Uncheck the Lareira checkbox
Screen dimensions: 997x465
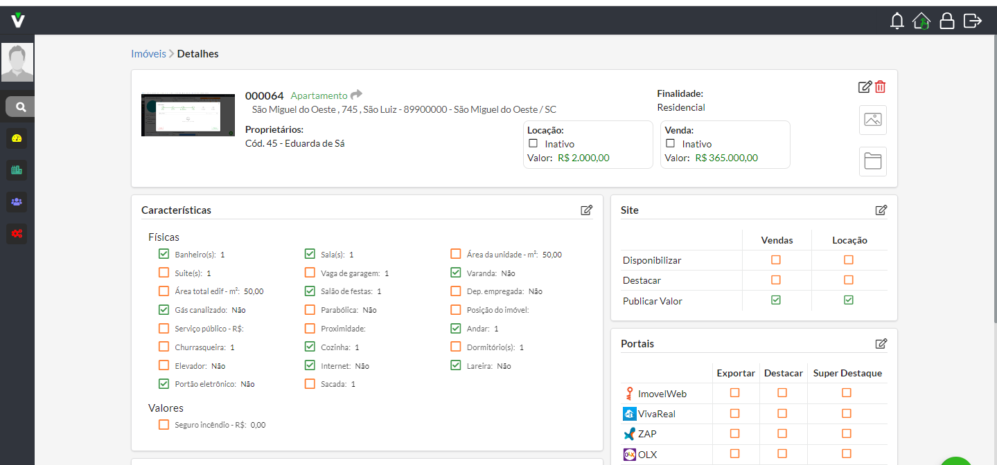pyautogui.click(x=456, y=365)
